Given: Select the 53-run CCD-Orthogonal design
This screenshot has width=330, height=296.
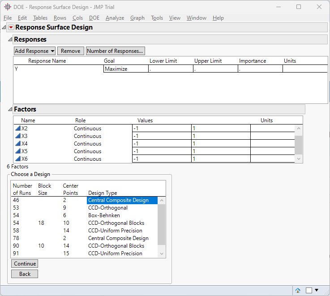Looking at the screenshot, I should pos(84,208).
